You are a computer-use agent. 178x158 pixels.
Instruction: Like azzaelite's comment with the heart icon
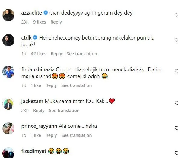click(x=176, y=15)
